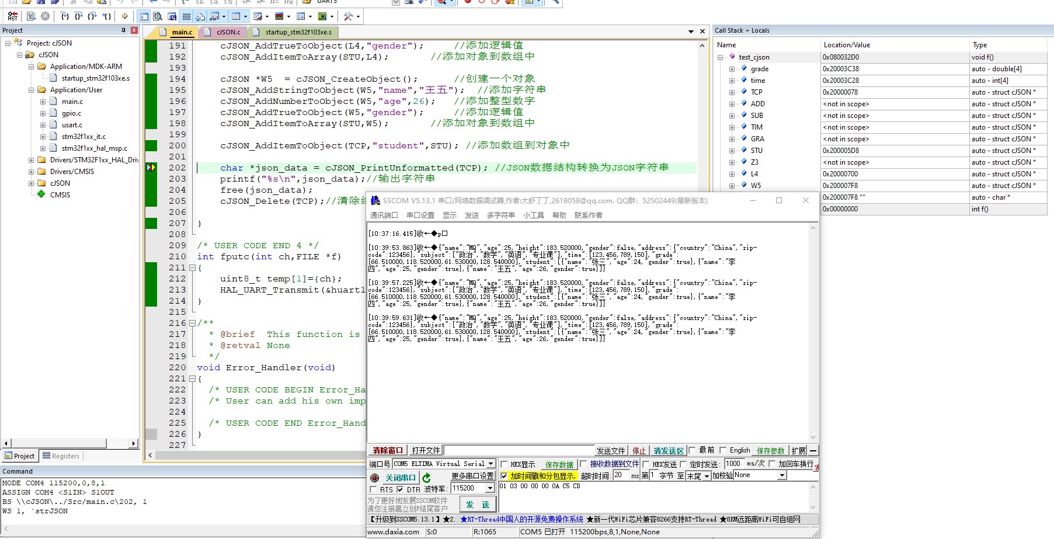The image size is (1054, 539).
Task: Expand the TCP variable in Call Stack
Action: click(x=732, y=92)
